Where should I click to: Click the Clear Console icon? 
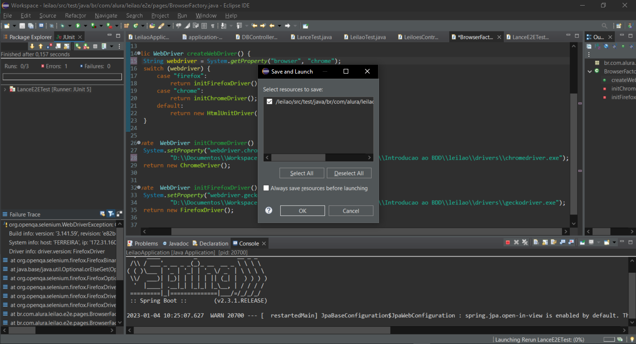pos(536,242)
